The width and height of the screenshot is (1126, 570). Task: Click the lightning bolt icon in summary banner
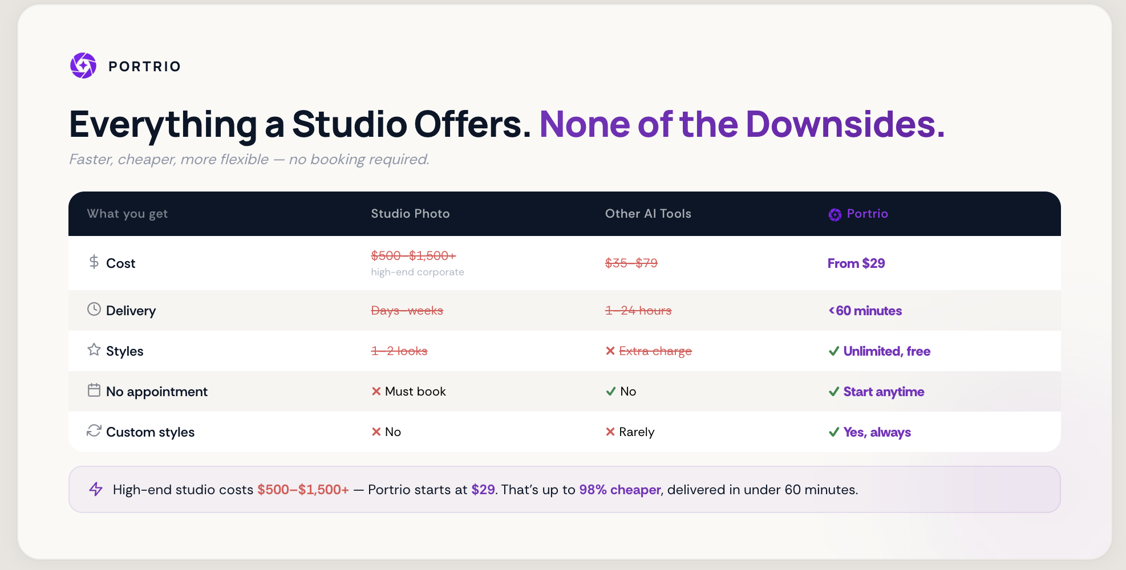(x=96, y=489)
